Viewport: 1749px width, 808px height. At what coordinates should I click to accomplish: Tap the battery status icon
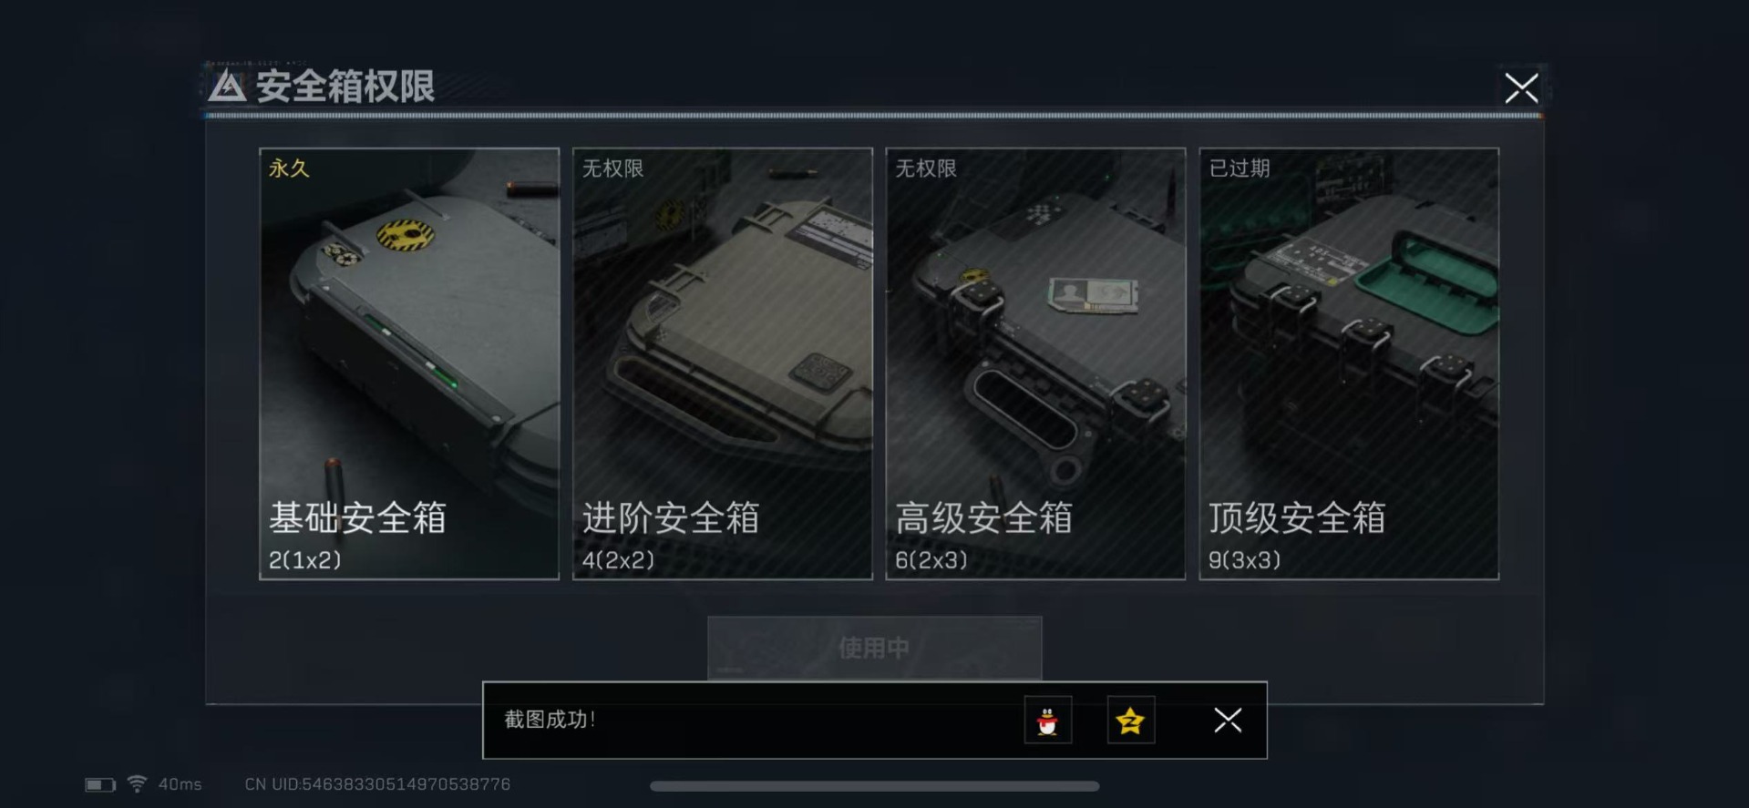tap(100, 784)
